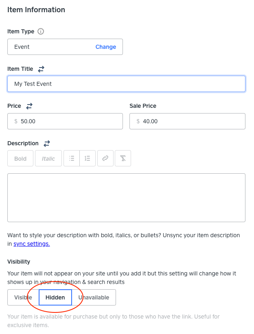Viewport: 254px width, 334px height.
Task: Click Change to switch item type
Action: click(106, 47)
